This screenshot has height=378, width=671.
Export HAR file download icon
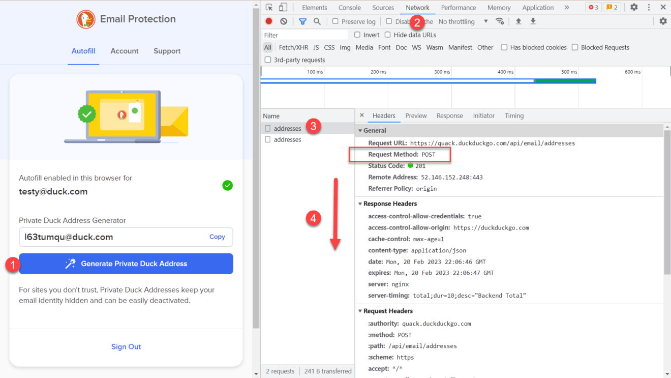coord(533,21)
